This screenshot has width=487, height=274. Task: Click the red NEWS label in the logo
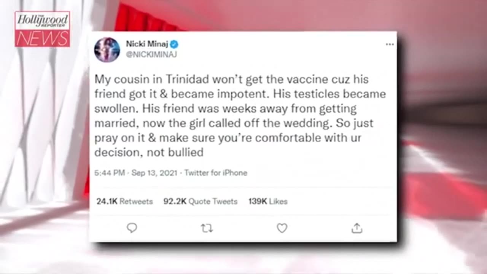click(42, 38)
